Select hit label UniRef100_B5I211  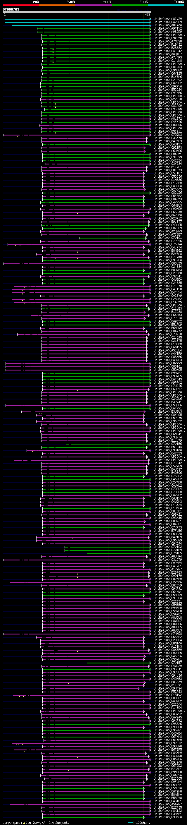click(x=168, y=131)
